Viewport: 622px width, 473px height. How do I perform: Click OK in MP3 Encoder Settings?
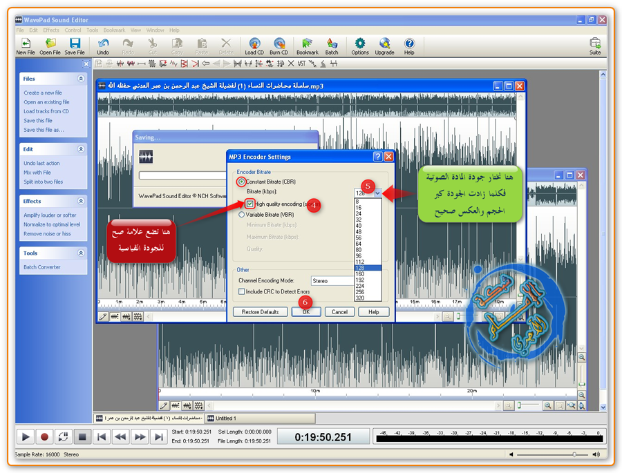point(305,312)
